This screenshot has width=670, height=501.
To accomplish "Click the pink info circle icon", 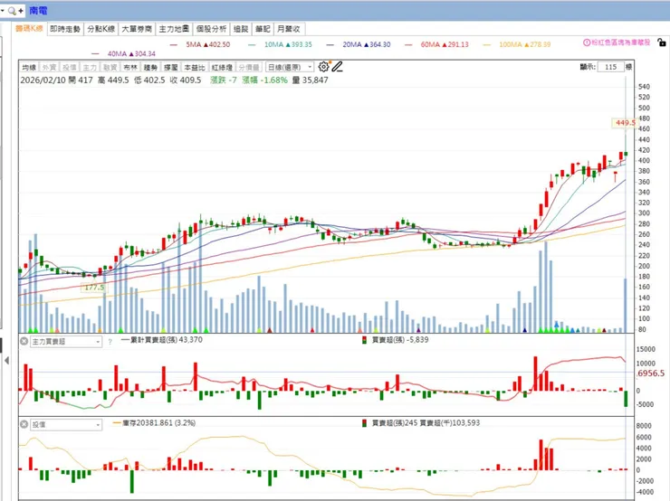I will coord(587,43).
